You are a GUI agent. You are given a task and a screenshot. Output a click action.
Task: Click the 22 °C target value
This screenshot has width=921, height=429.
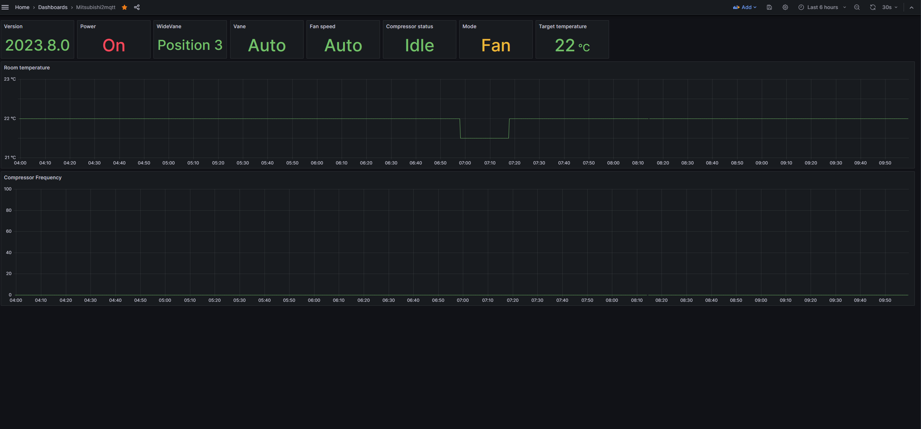pyautogui.click(x=572, y=45)
